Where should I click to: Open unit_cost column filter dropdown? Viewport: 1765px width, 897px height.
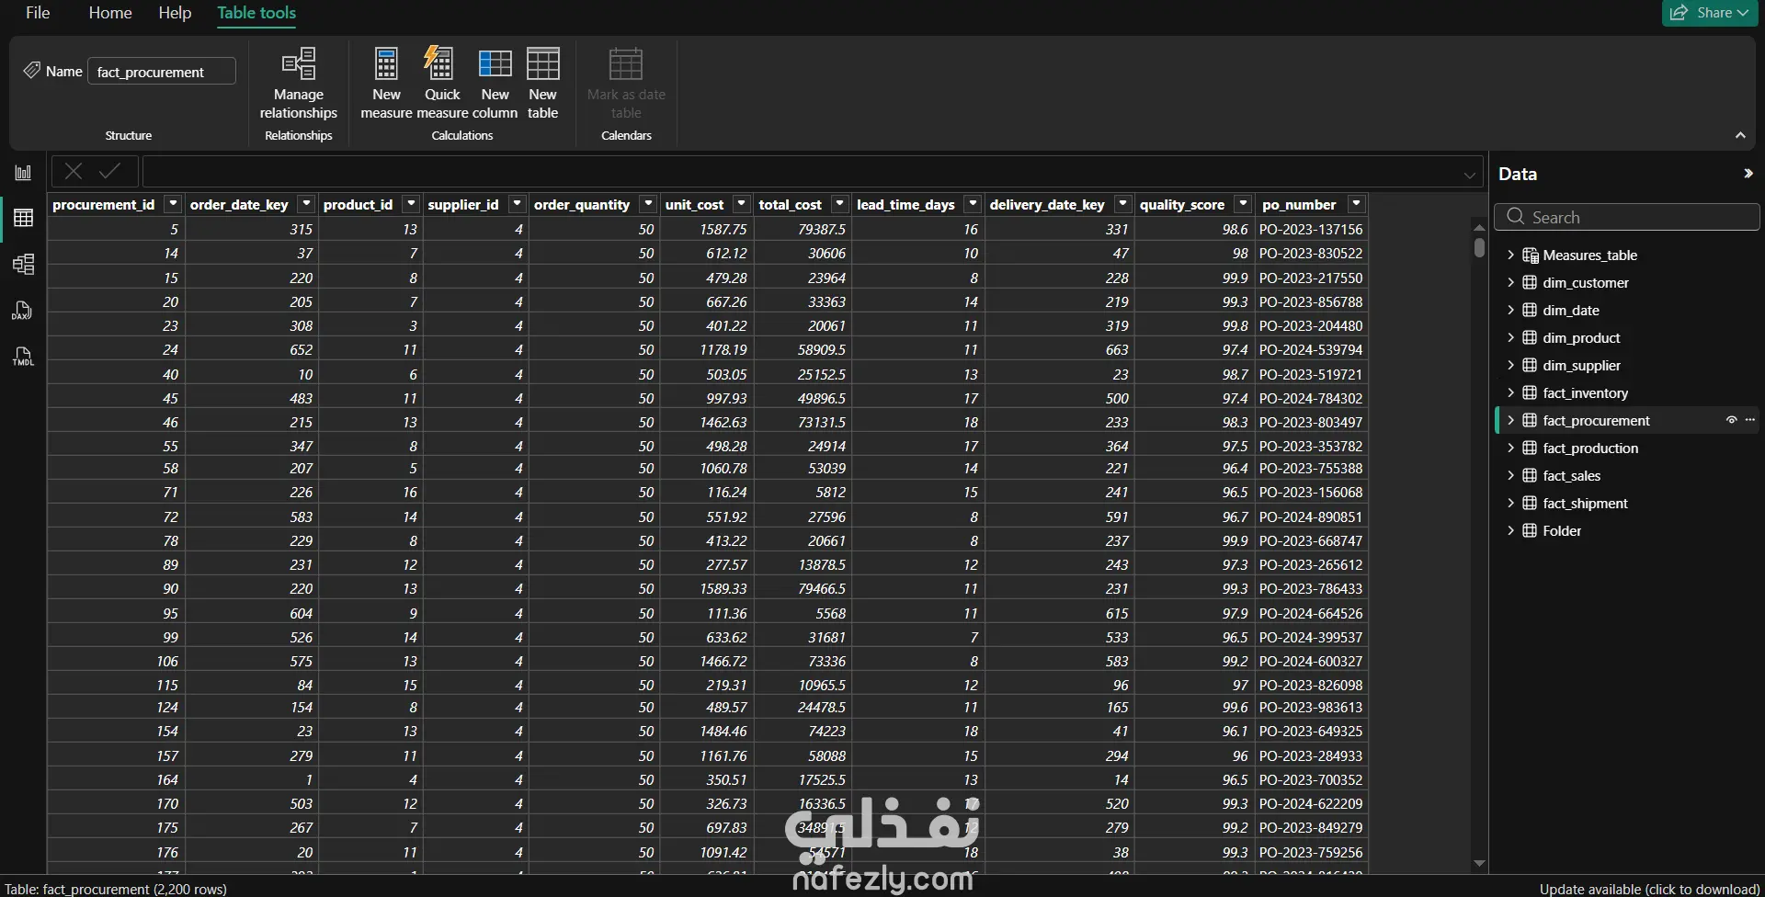pos(742,204)
